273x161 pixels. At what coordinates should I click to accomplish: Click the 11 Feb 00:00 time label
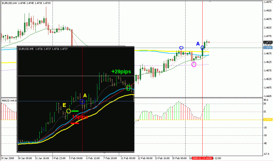(x=128, y=158)
